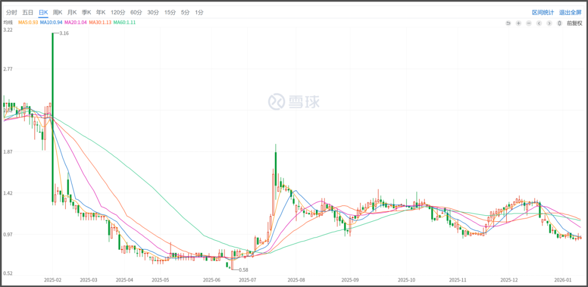Click the reset/undo chart view icon
This screenshot has height=287, width=588.
(x=508, y=23)
